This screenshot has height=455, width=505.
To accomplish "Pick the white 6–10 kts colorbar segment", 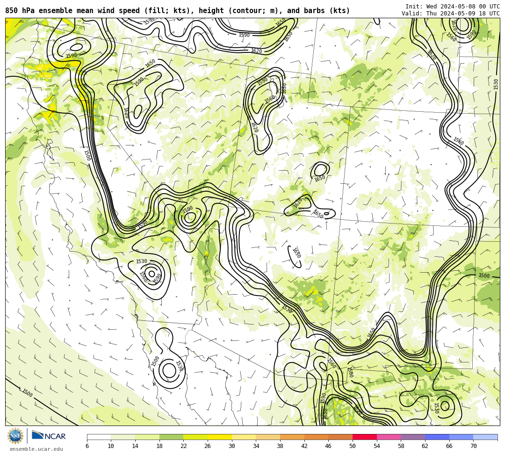I will click(99, 437).
